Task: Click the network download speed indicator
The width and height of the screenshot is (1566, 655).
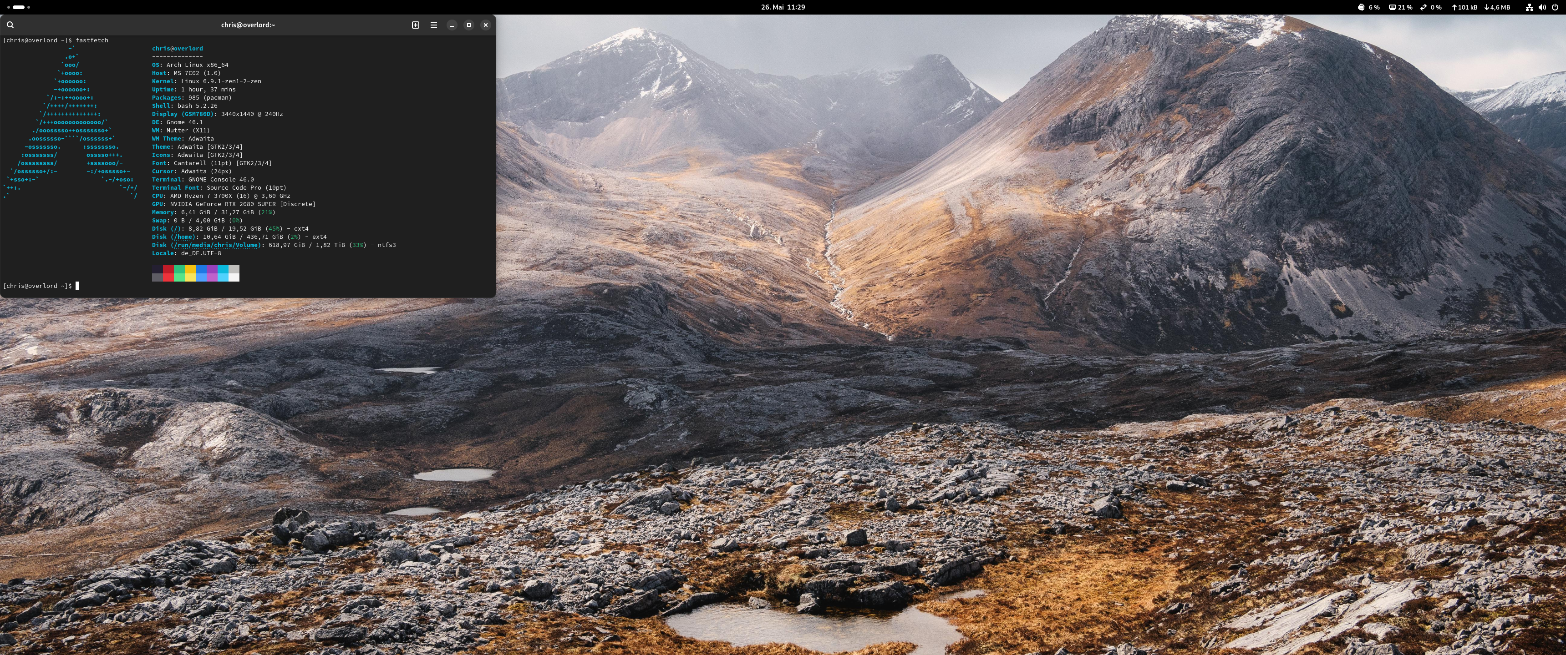Action: pos(1497,7)
